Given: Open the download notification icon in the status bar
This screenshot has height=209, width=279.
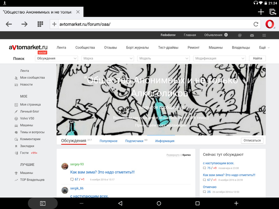Looking at the screenshot, I should pos(5,3).
